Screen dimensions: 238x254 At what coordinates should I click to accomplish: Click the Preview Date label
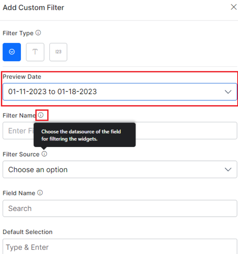(22, 77)
